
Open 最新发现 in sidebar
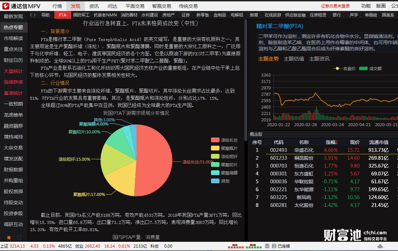click(13, 16)
